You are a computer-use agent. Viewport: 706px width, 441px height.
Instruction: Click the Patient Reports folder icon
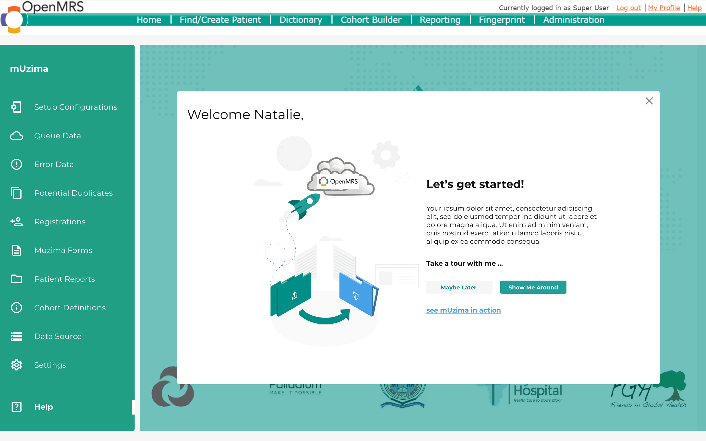16,279
